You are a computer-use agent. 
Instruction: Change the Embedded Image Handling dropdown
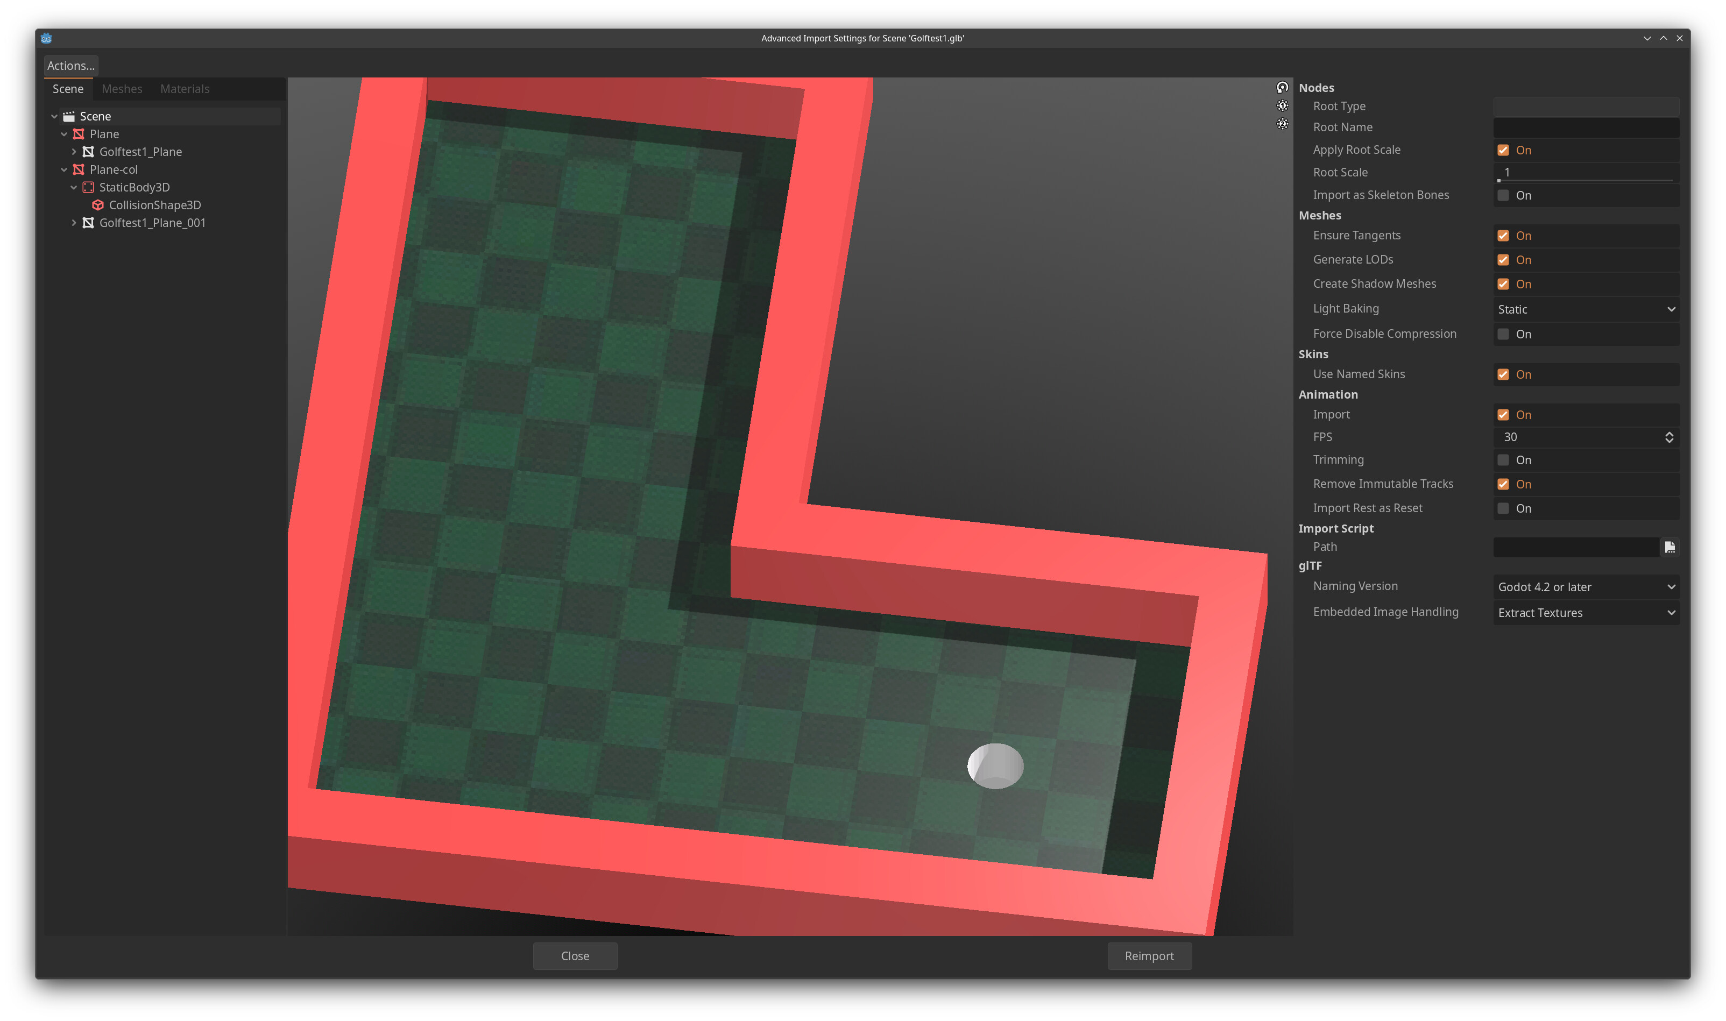coord(1585,612)
